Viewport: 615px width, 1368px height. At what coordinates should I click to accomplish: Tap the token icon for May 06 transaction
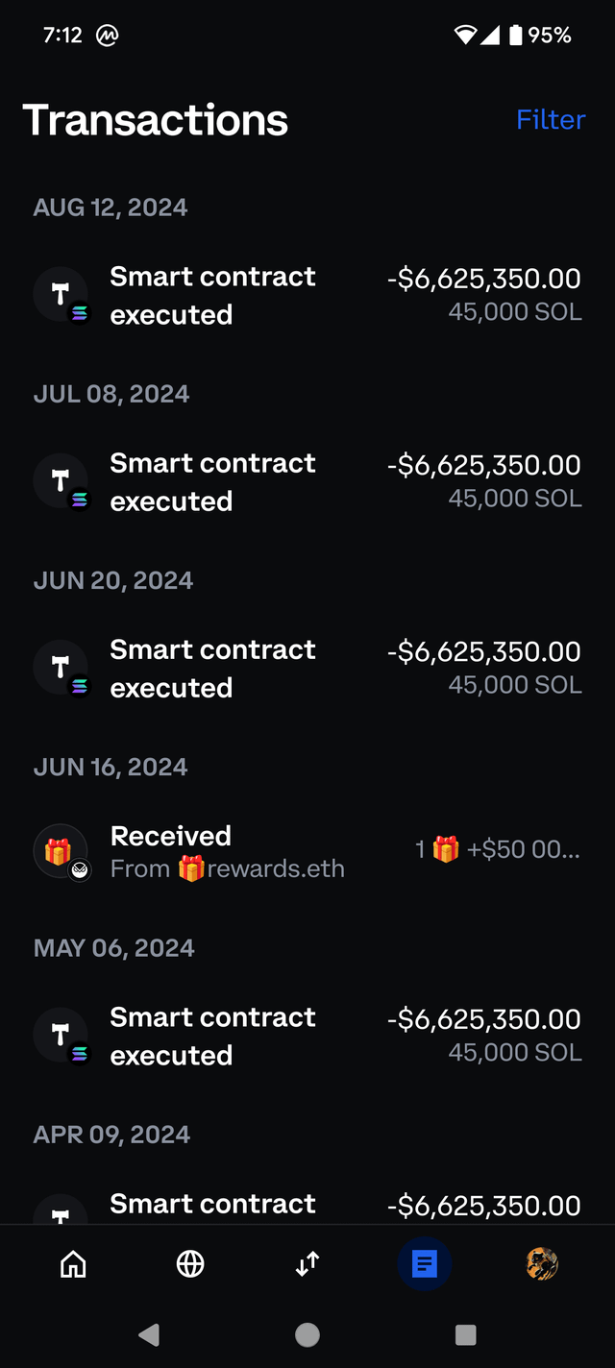61,1036
